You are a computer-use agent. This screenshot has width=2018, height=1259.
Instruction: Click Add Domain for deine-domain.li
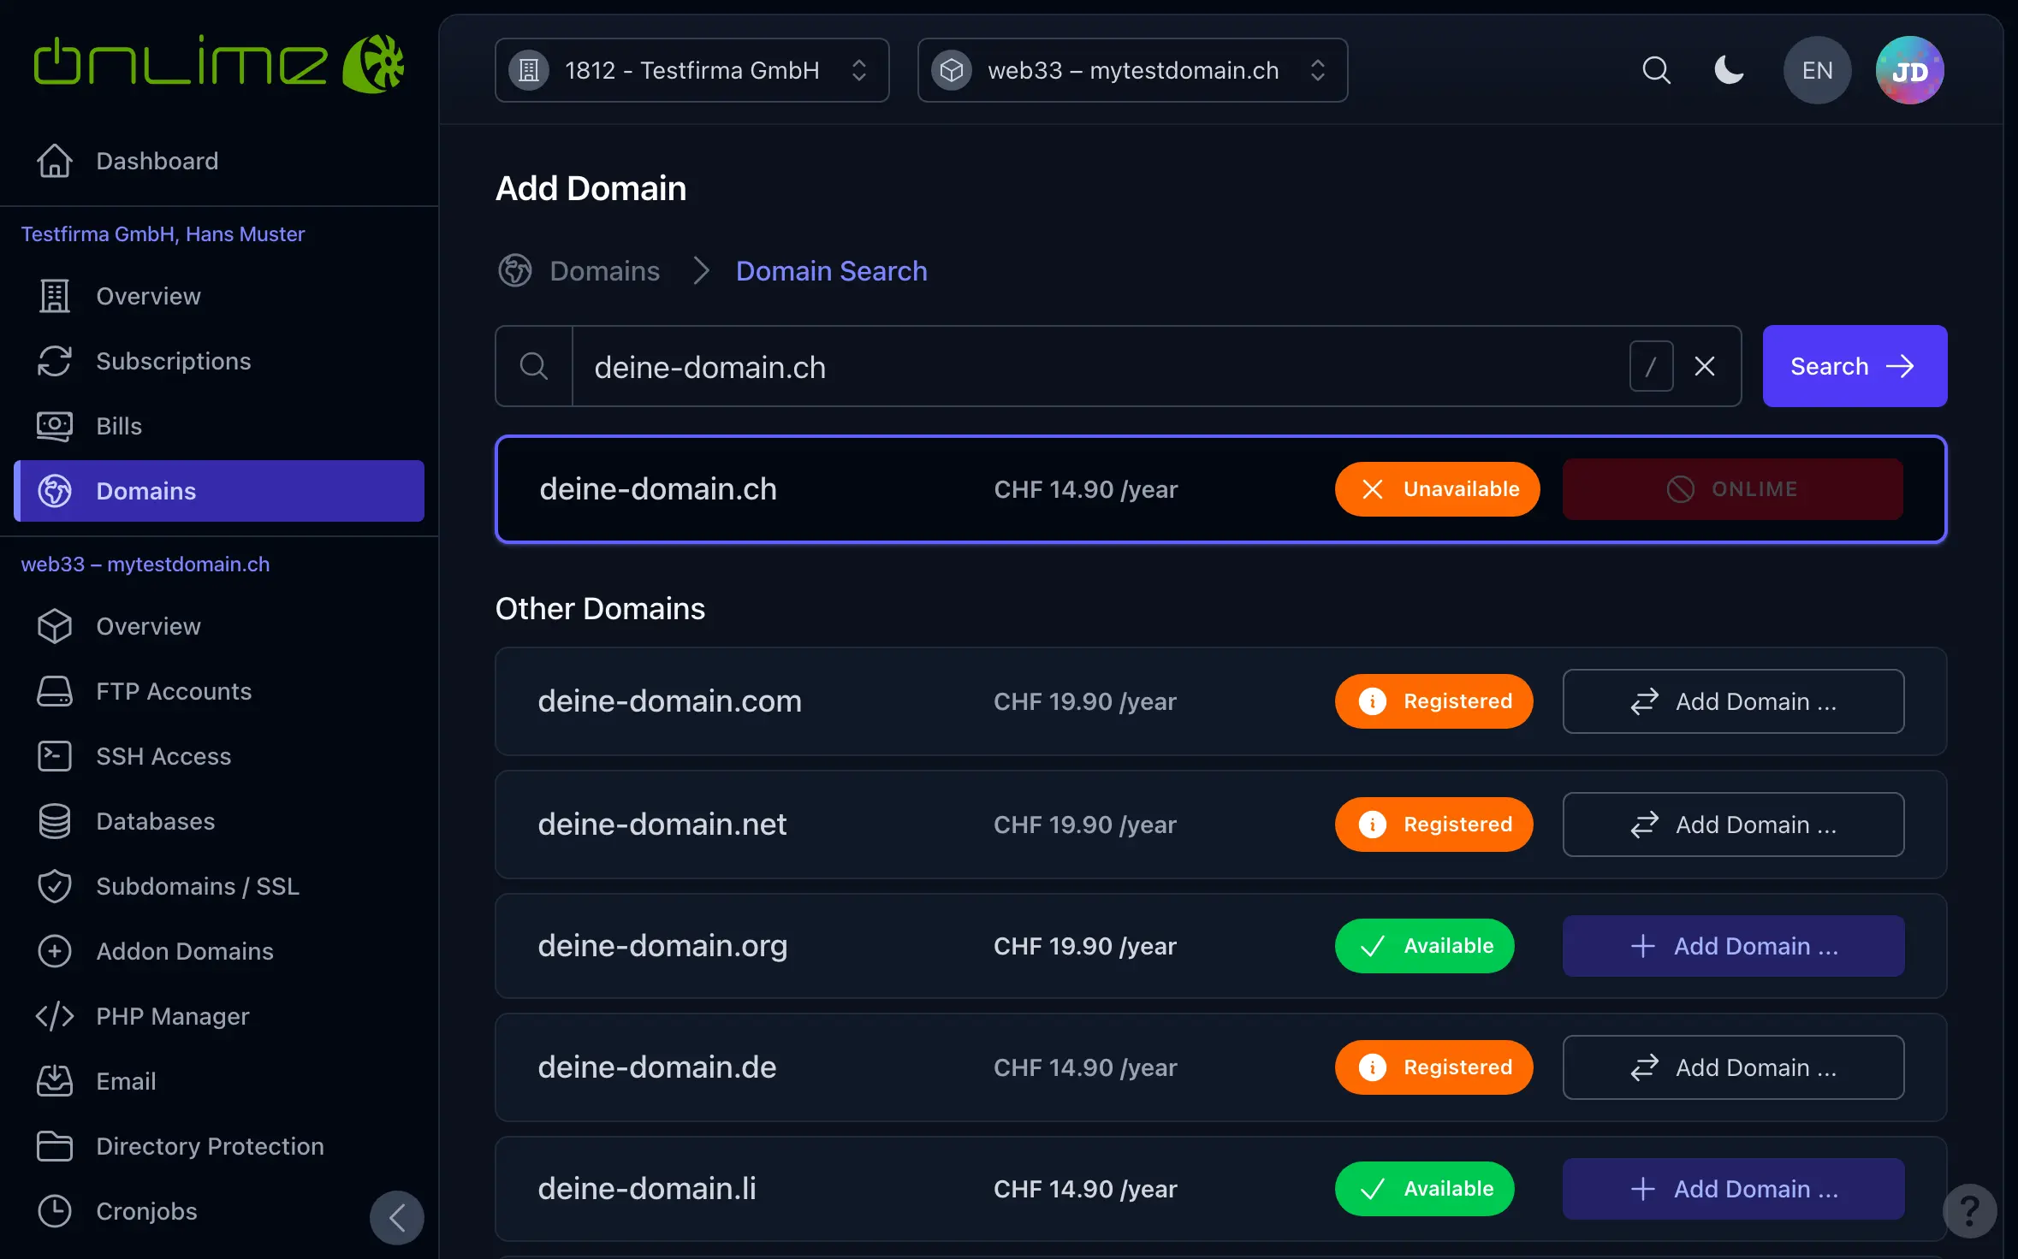[x=1733, y=1189]
